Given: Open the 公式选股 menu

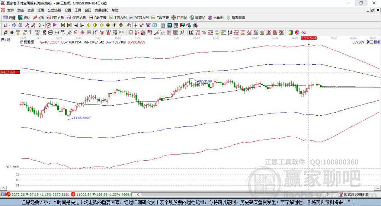Looking at the screenshot, I should click(54, 10).
